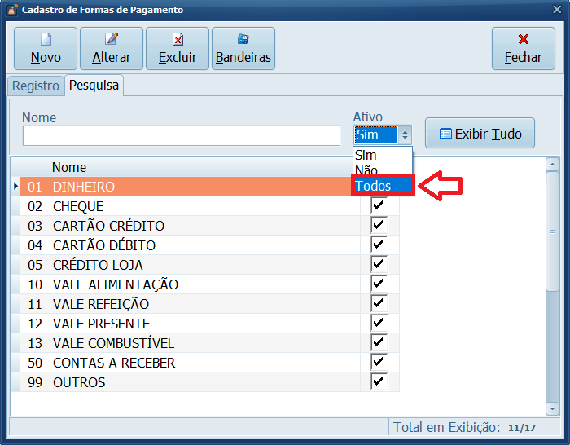
Task: Click the row indicator arrow beside DINHEIRO
Action: click(15, 187)
